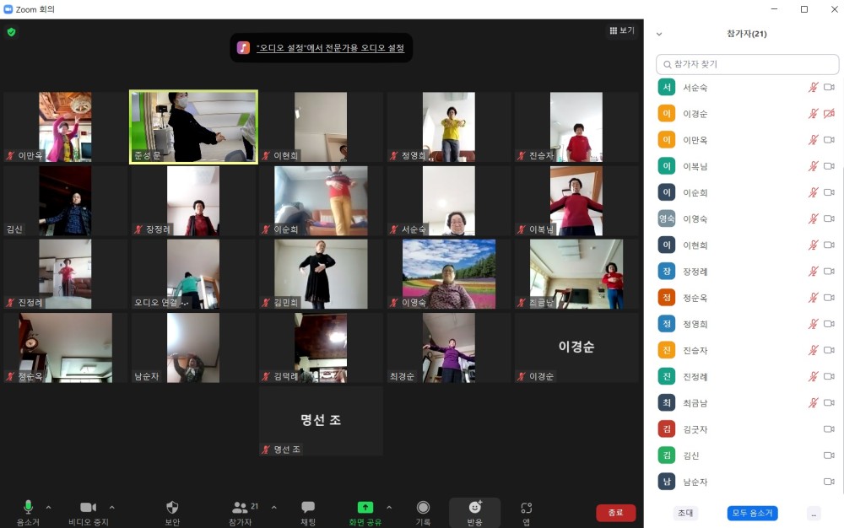Image resolution: width=844 pixels, height=528 pixels.
Task: Toggle 이순희 microphone mute icon
Action: (814, 192)
